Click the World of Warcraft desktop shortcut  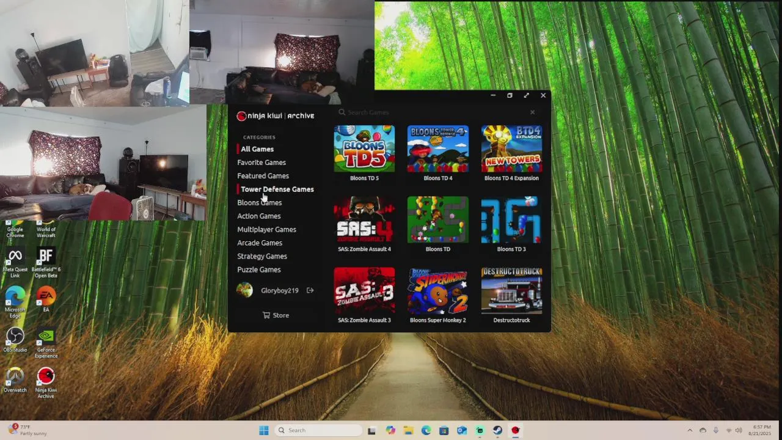[46, 230]
